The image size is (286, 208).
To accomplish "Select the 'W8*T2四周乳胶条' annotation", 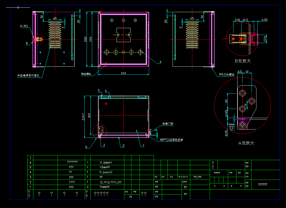I will (172, 140).
